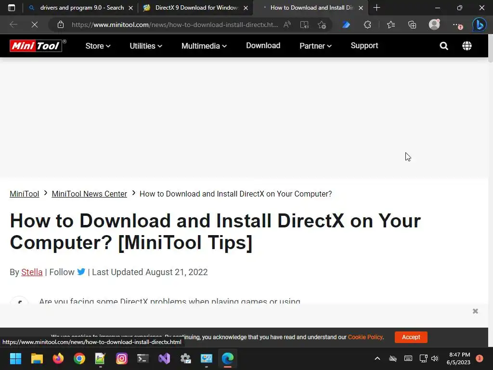The width and height of the screenshot is (493, 370).
Task: View site information lock icon
Action: tap(61, 25)
